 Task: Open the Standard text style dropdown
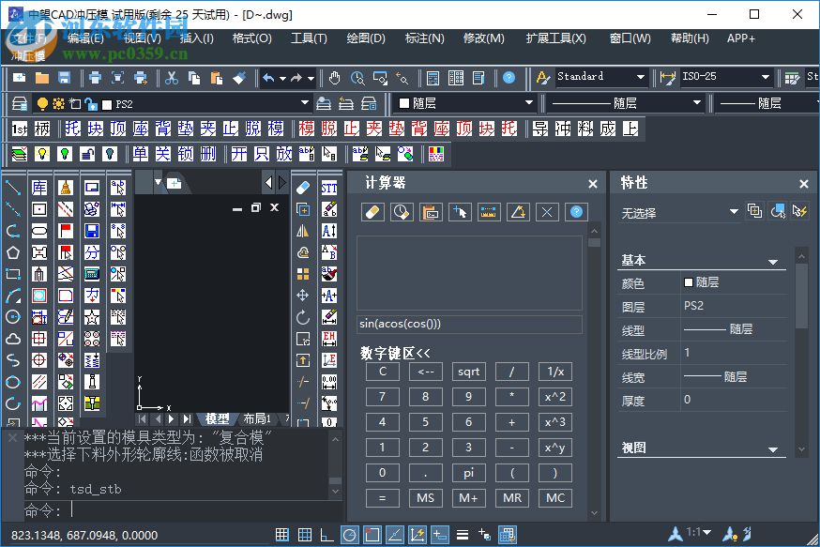click(642, 77)
